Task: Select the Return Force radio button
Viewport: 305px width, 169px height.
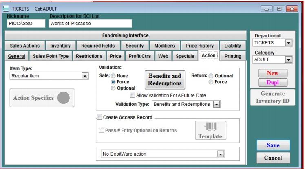Action: (211, 82)
